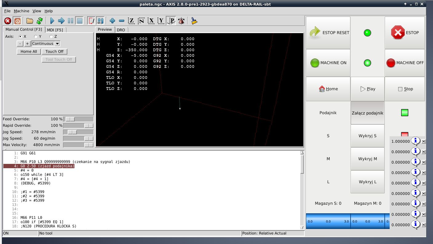This screenshot has height=244, width=433.
Task: Switch to the MDI [F5] tab
Action: coord(55,30)
